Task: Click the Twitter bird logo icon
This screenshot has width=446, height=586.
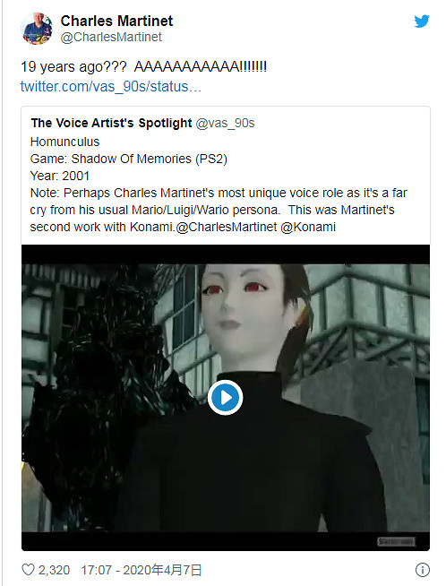Action: (x=422, y=22)
